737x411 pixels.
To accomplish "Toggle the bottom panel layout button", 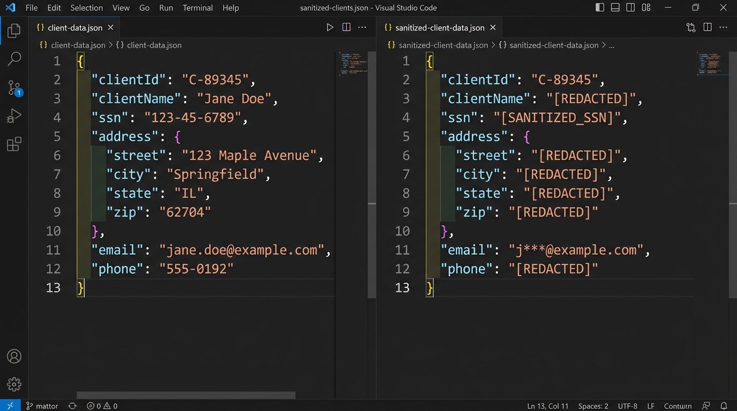I will pyautogui.click(x=615, y=7).
